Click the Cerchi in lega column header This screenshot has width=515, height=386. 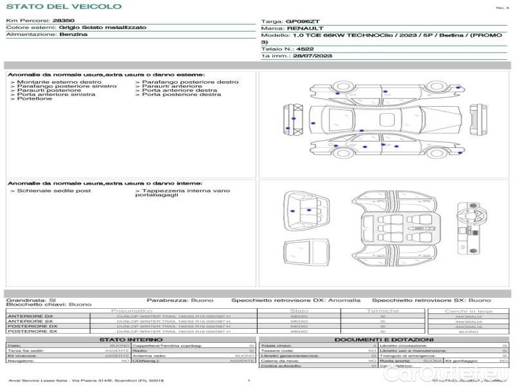pyautogui.click(x=468, y=311)
